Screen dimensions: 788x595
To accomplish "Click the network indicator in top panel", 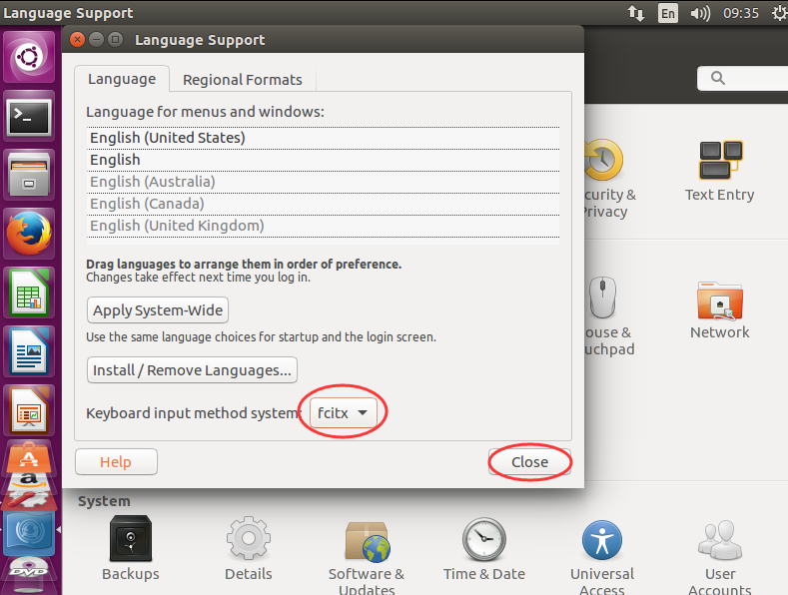I will click(x=636, y=13).
